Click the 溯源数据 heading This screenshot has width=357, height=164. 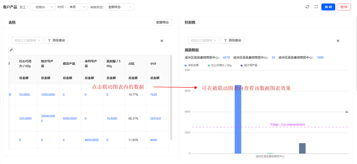click(x=192, y=50)
